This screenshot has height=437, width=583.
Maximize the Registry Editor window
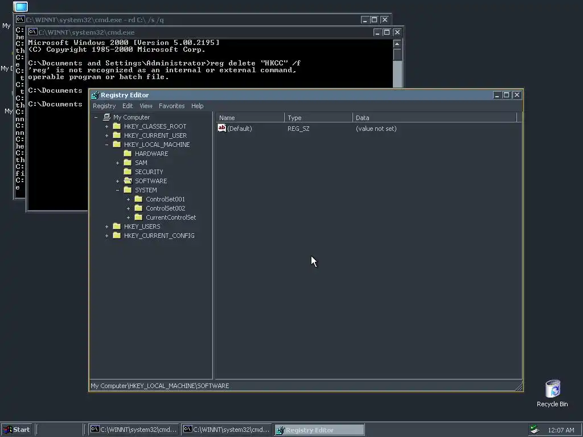[x=506, y=95]
